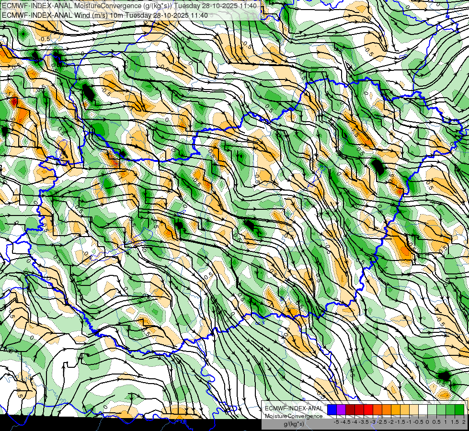The height and width of the screenshot is (431, 469).
Task: Click the Wind (m/s) 10m title line
Action: pyautogui.click(x=105, y=15)
